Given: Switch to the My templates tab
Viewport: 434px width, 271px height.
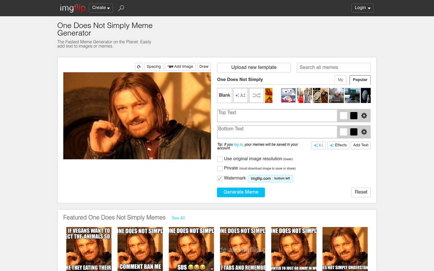Looking at the screenshot, I should click(340, 80).
